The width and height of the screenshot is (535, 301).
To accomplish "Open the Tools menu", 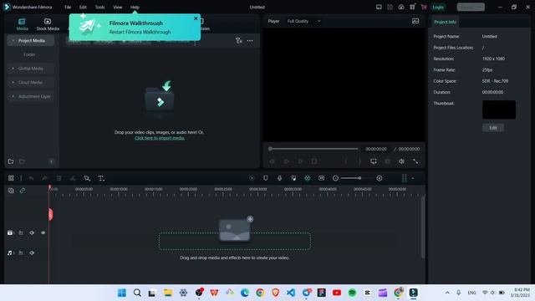I will tap(100, 7).
